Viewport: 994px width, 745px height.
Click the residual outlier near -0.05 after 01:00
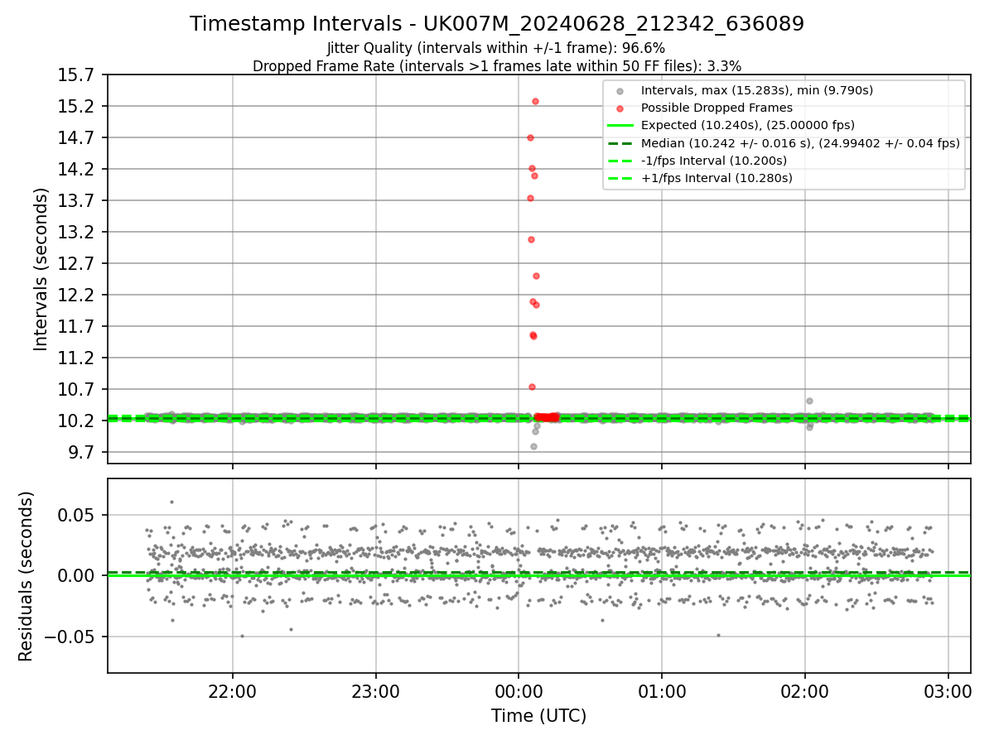coord(718,635)
